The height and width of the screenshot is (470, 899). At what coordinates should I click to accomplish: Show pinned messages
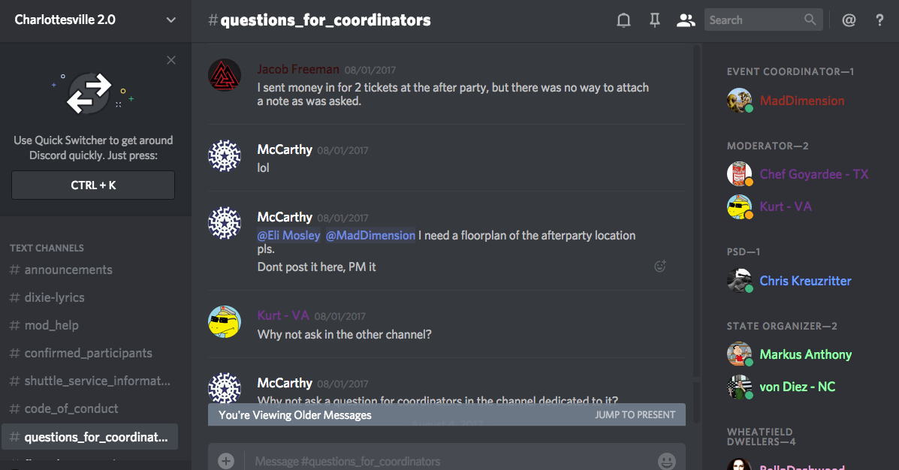[x=654, y=20]
